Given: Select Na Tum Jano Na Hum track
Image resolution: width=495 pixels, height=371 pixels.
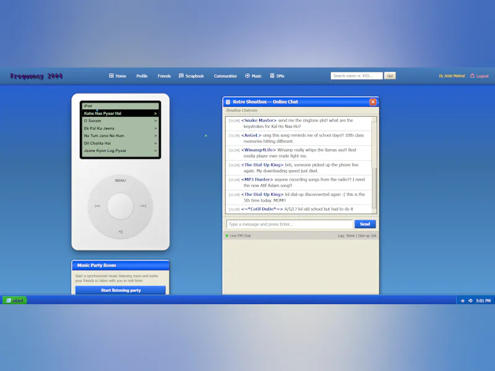Looking at the screenshot, I should 120,135.
